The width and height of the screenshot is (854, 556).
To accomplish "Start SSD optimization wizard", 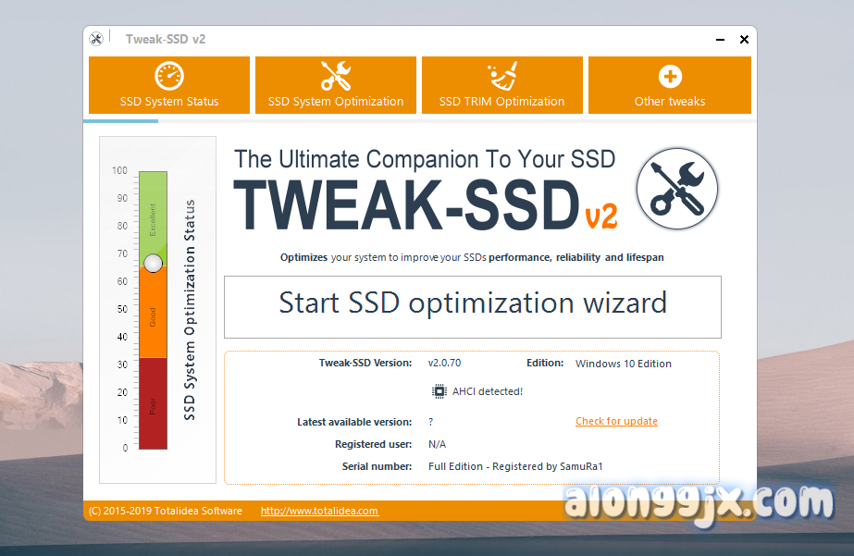I will pos(472,303).
